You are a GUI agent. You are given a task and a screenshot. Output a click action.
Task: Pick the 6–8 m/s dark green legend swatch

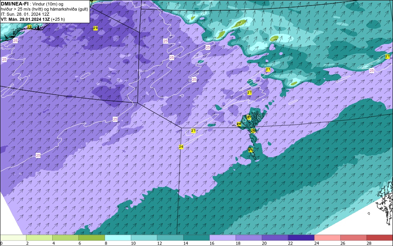92,238
